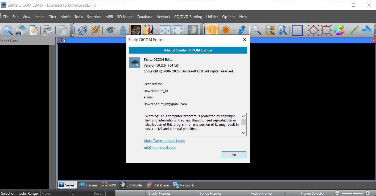This screenshot has height=196, width=376.
Task: Click the eye toolbar icon
Action: [x=110, y=30]
